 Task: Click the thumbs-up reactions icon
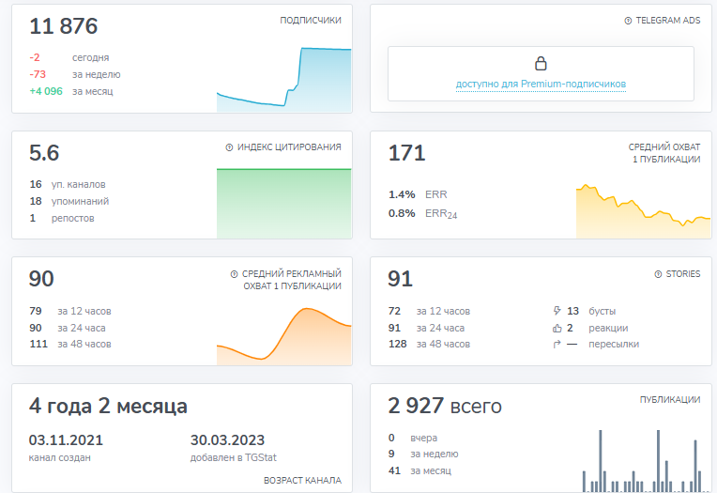pos(557,328)
